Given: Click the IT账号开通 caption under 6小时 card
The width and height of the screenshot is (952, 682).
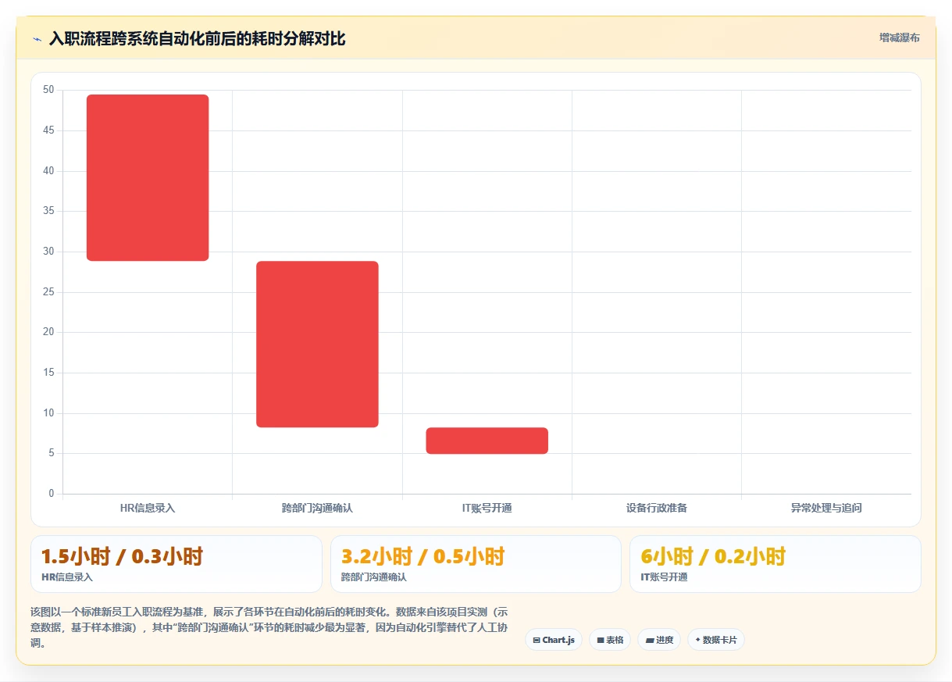Looking at the screenshot, I should pos(664,577).
